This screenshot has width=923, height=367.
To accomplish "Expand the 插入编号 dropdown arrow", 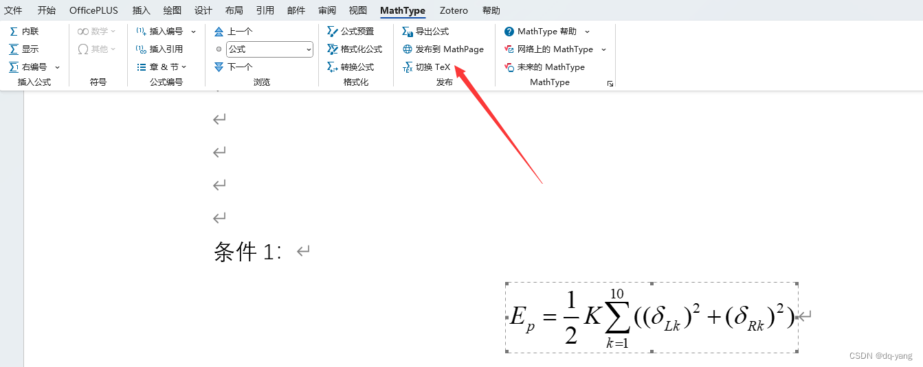I will pyautogui.click(x=193, y=32).
